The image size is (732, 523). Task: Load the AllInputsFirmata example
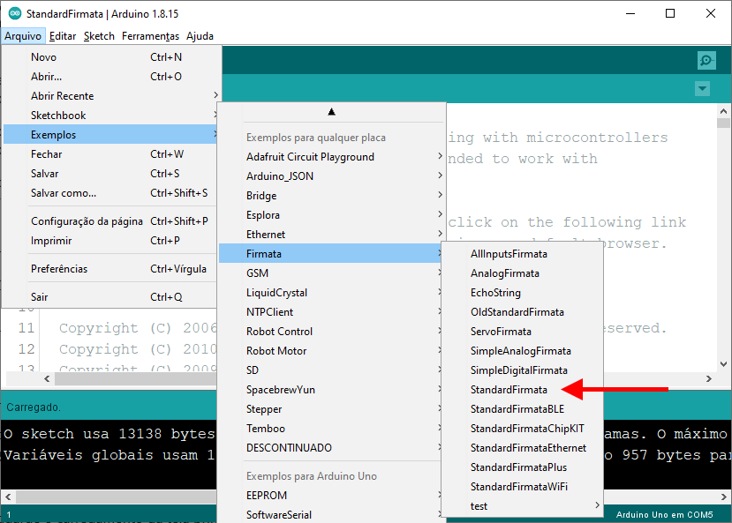pyautogui.click(x=522, y=254)
